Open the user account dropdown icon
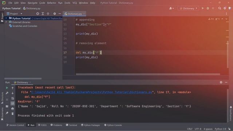 pyautogui.click(x=171, y=8)
